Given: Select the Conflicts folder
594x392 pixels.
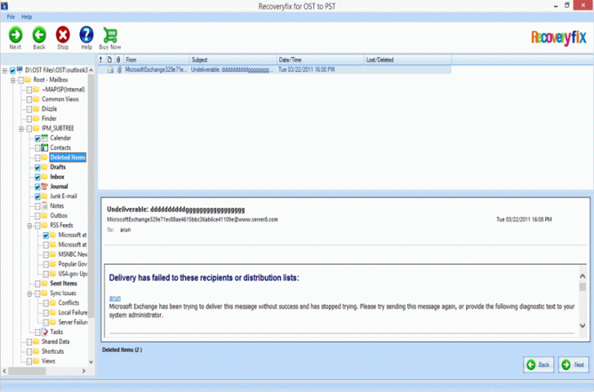Looking at the screenshot, I should pyautogui.click(x=69, y=302).
